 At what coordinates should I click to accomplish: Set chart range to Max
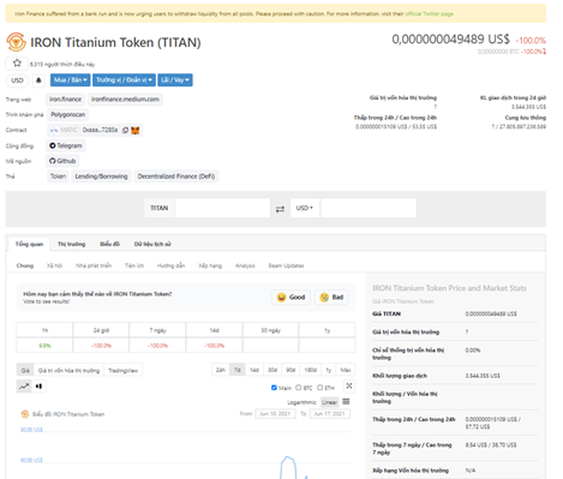[x=345, y=370]
